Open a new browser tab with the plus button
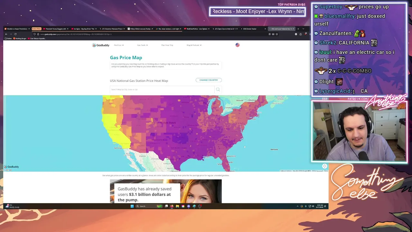This screenshot has height=232, width=412. (x=298, y=29)
